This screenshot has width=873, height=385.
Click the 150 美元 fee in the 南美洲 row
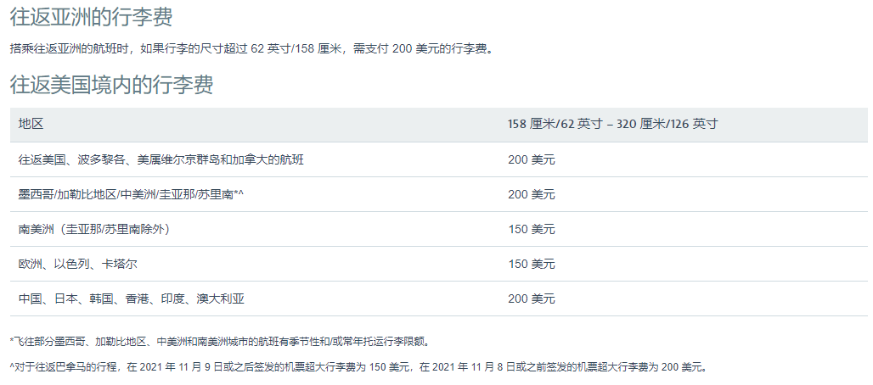point(531,229)
